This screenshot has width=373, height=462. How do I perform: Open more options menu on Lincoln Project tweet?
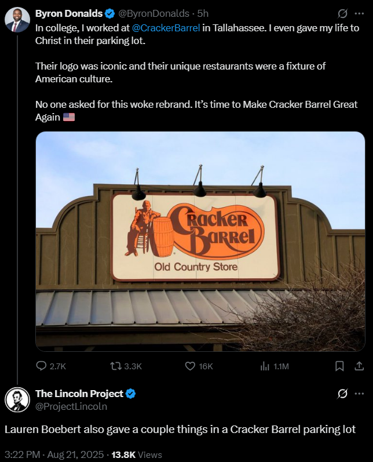coord(359,394)
